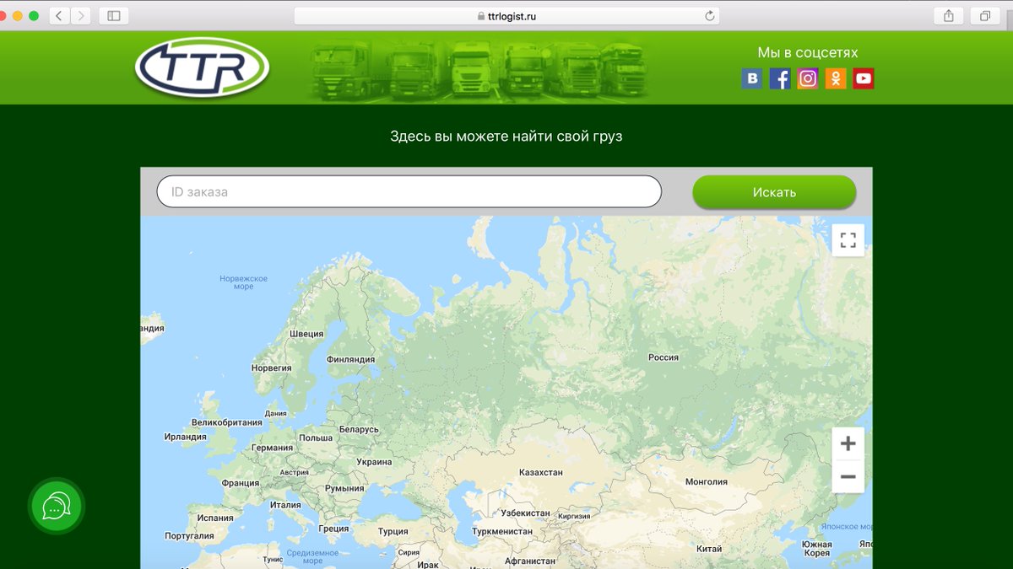Screen dimensions: 1013x569
Task: Click the Турция label on map
Action: 393,532
